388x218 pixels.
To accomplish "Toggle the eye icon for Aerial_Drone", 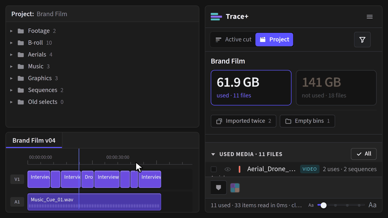I will pyautogui.click(x=228, y=169).
